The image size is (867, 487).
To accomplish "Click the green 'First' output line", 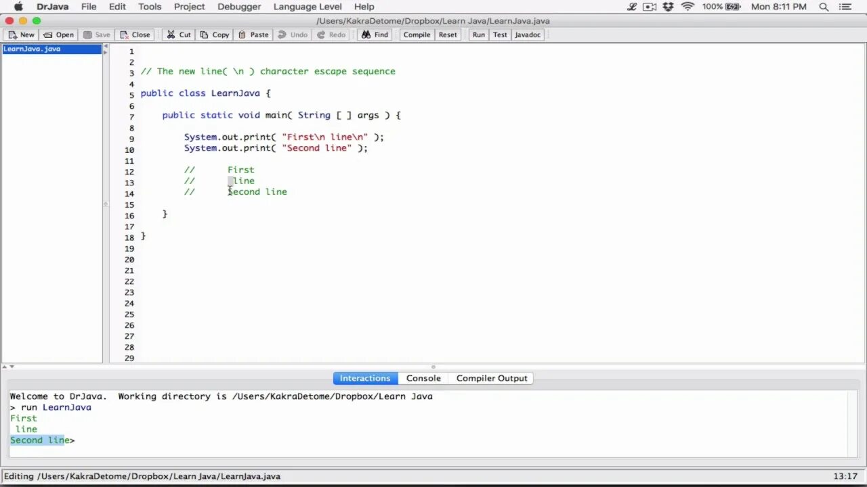I will (24, 418).
